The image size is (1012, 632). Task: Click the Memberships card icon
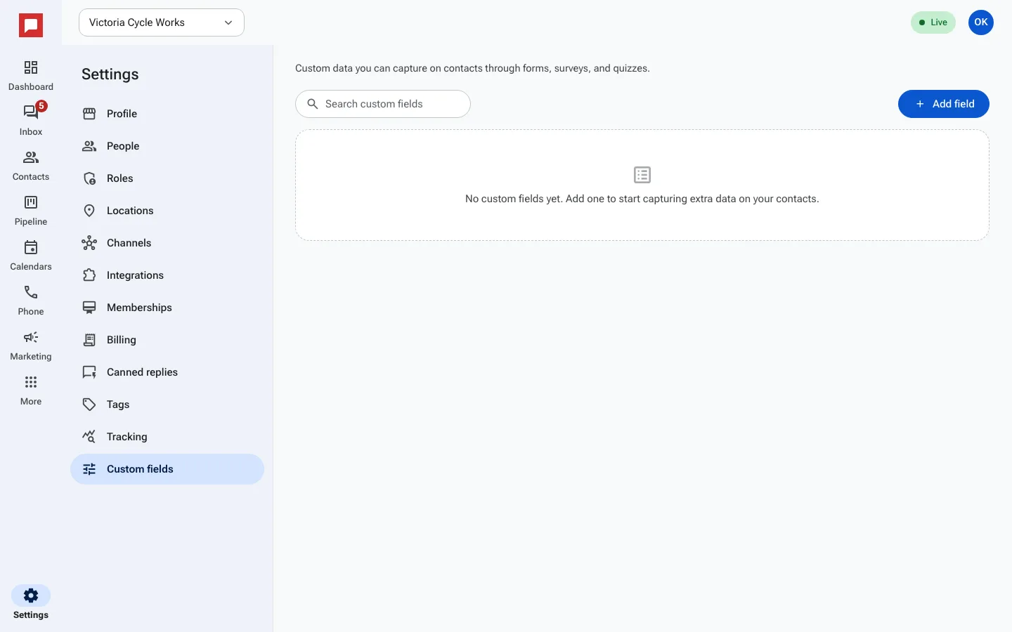click(89, 308)
